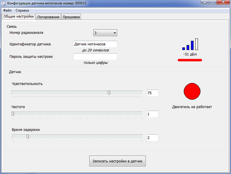Focus the Пароль защиты настроек field
231x174 pixels.
(x=95, y=56)
